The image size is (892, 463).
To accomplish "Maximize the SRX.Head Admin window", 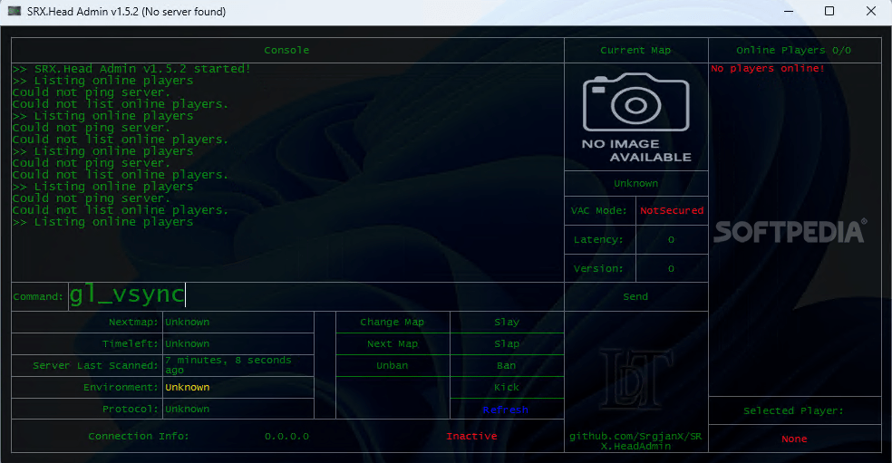I will point(829,11).
